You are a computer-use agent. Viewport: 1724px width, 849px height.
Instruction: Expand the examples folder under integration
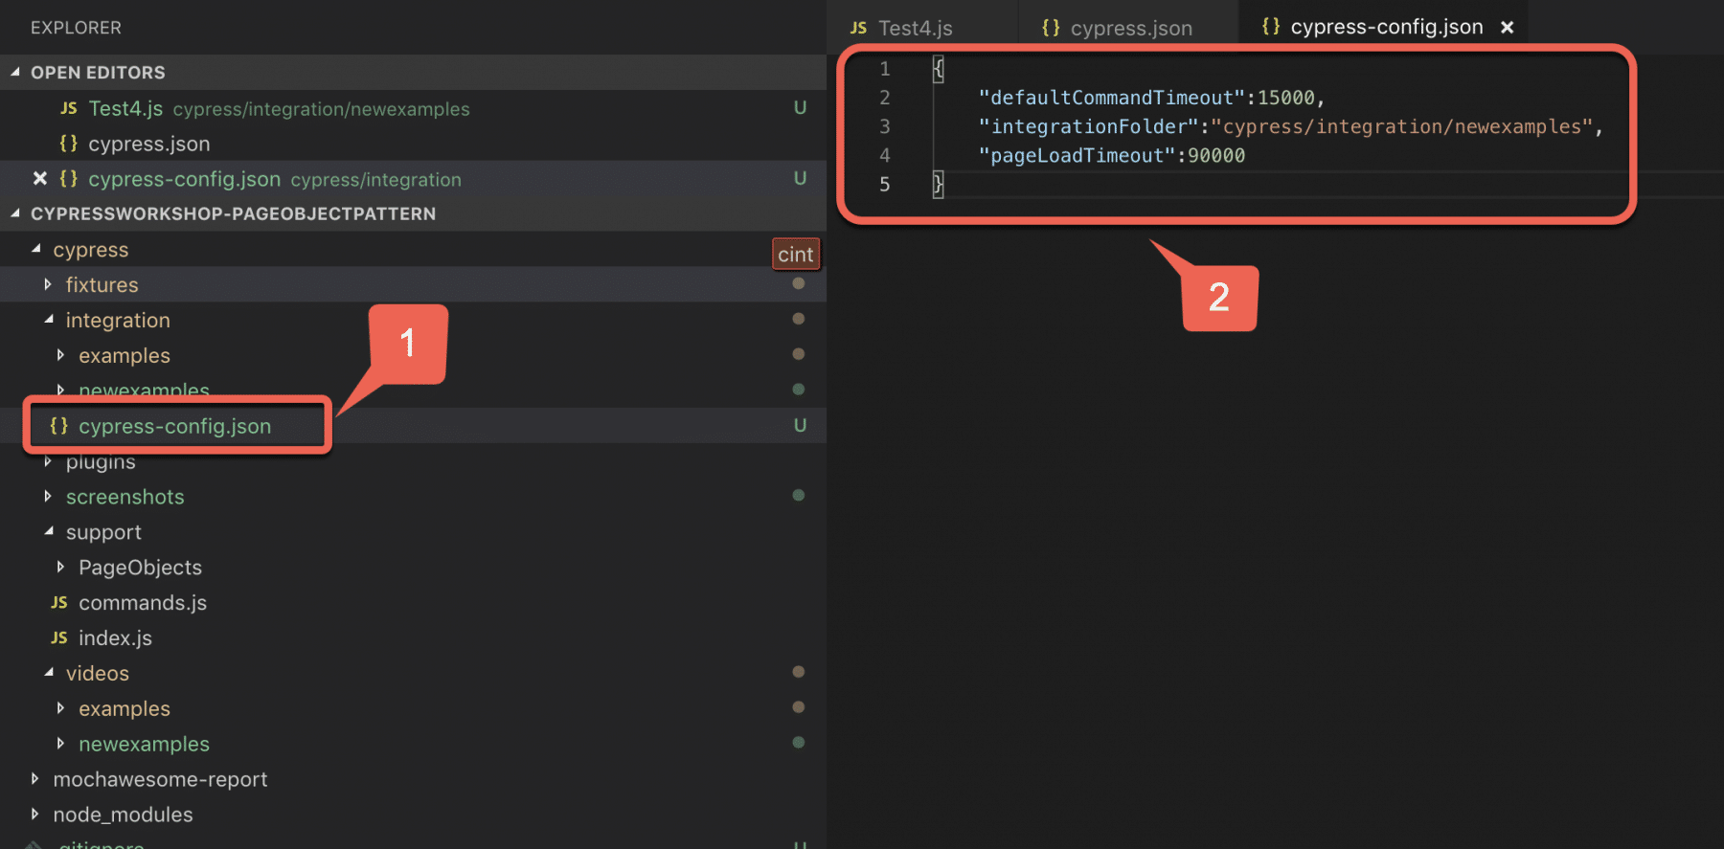pyautogui.click(x=60, y=355)
